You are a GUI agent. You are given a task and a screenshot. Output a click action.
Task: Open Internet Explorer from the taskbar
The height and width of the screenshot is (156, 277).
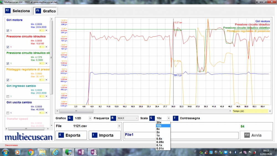pyautogui.click(x=55, y=152)
